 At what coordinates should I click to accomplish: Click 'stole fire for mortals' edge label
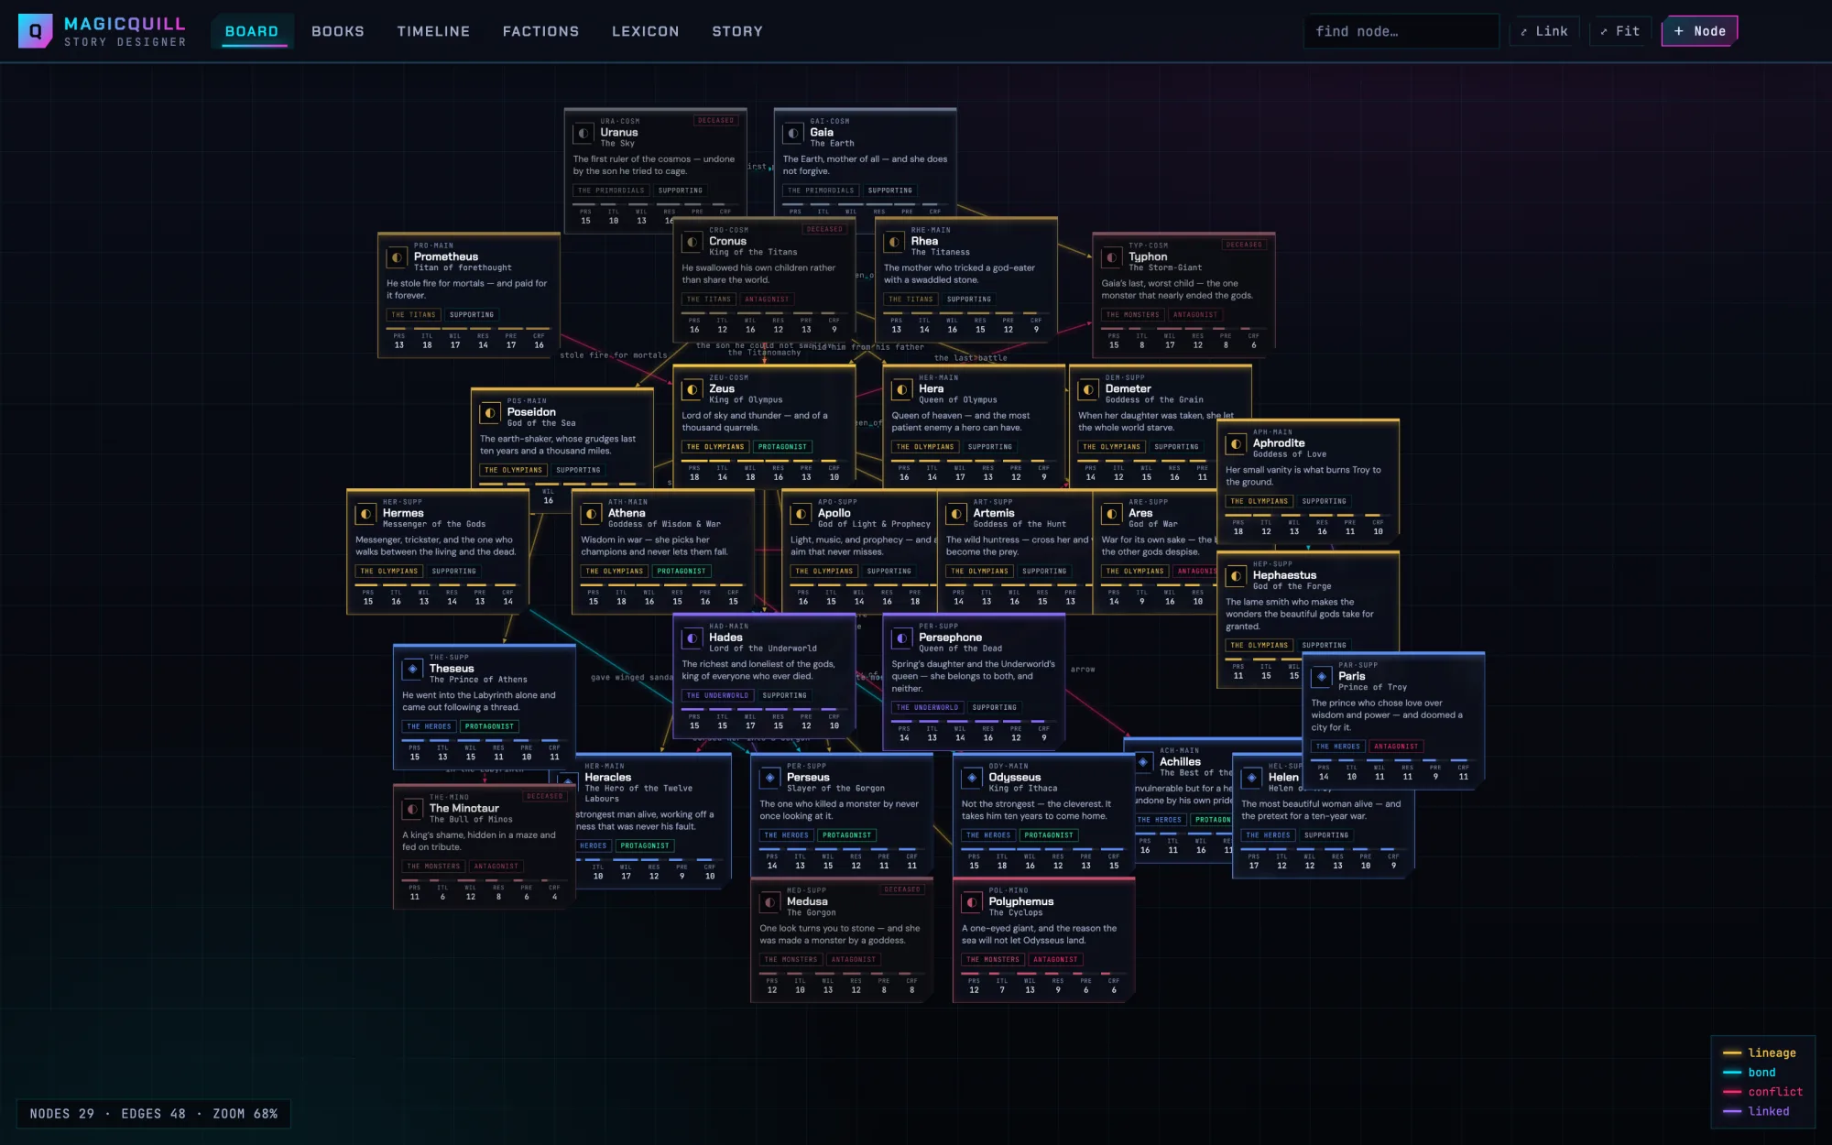(613, 355)
